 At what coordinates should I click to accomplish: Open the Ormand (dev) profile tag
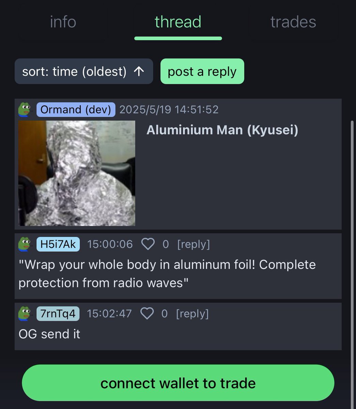[x=76, y=109]
